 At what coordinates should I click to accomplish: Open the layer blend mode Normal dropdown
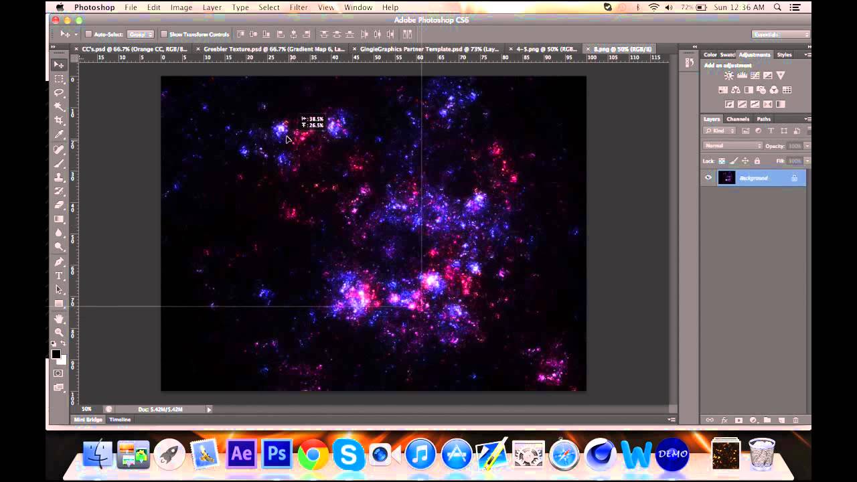(x=733, y=146)
